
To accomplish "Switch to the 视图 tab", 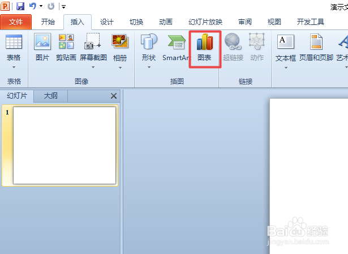I will (x=274, y=22).
